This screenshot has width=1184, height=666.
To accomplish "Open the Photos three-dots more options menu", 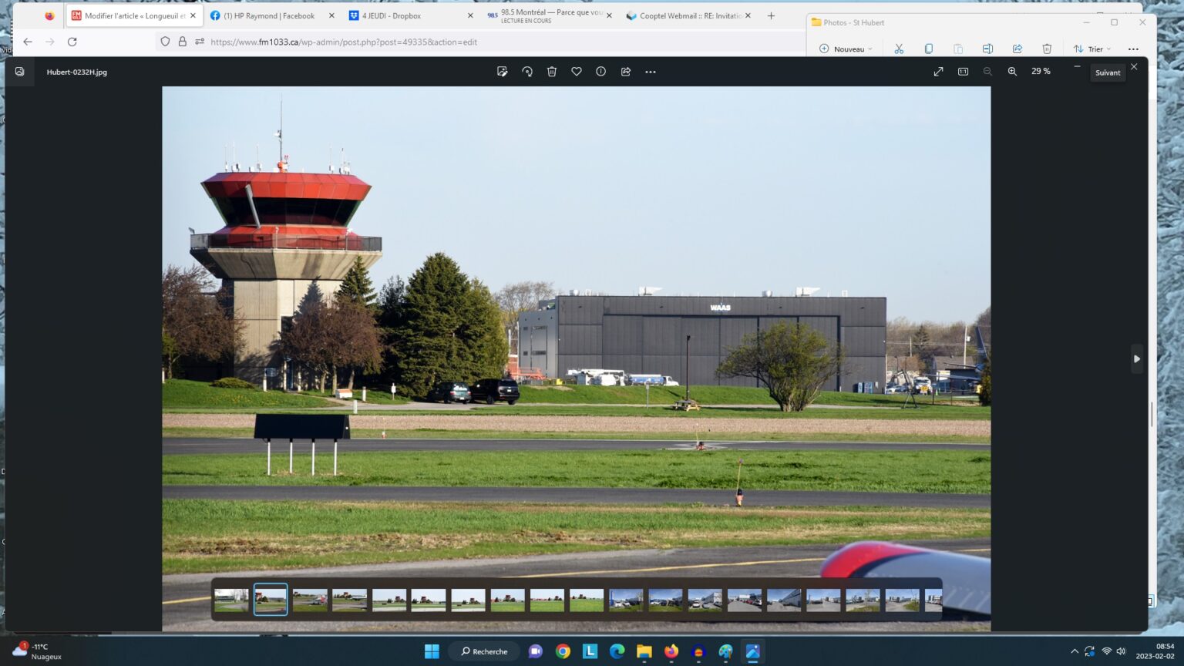I will [651, 72].
